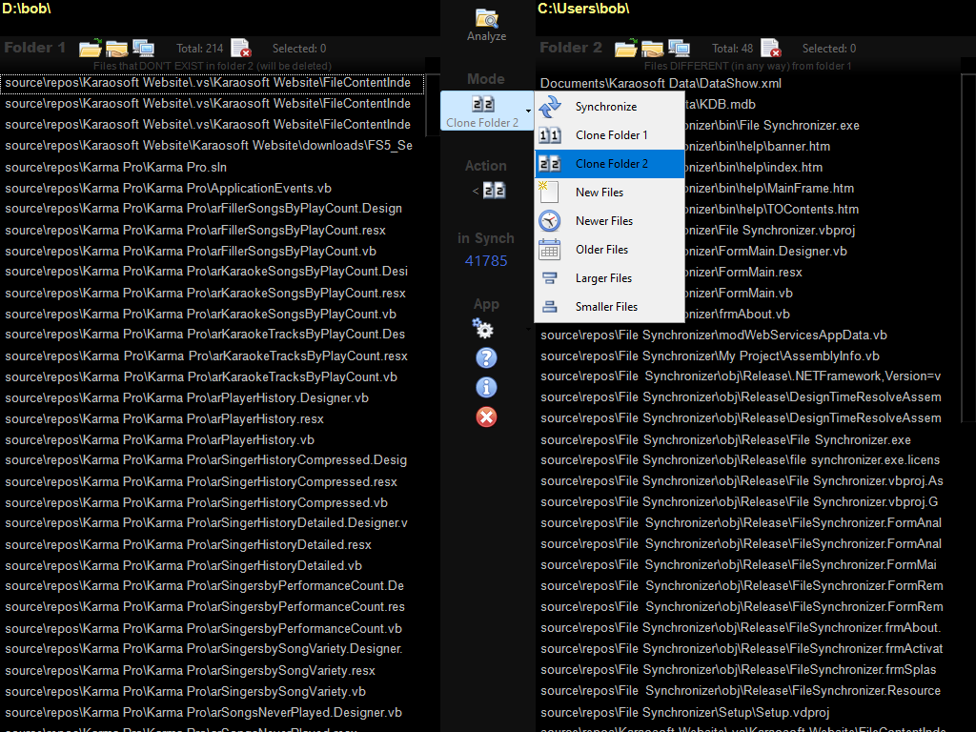This screenshot has height=732, width=976.
Task: Click the red exit application icon
Action: coord(486,417)
